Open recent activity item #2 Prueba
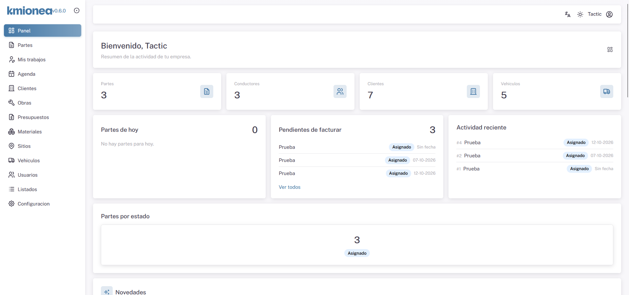629x295 pixels. point(535,156)
